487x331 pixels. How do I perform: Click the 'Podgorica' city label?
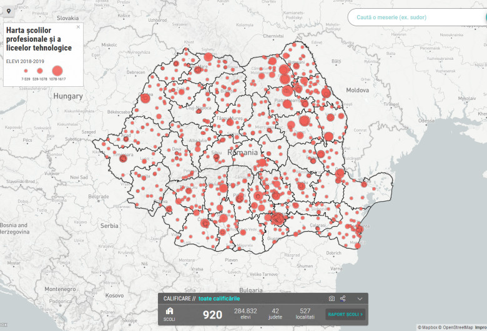click(x=61, y=301)
